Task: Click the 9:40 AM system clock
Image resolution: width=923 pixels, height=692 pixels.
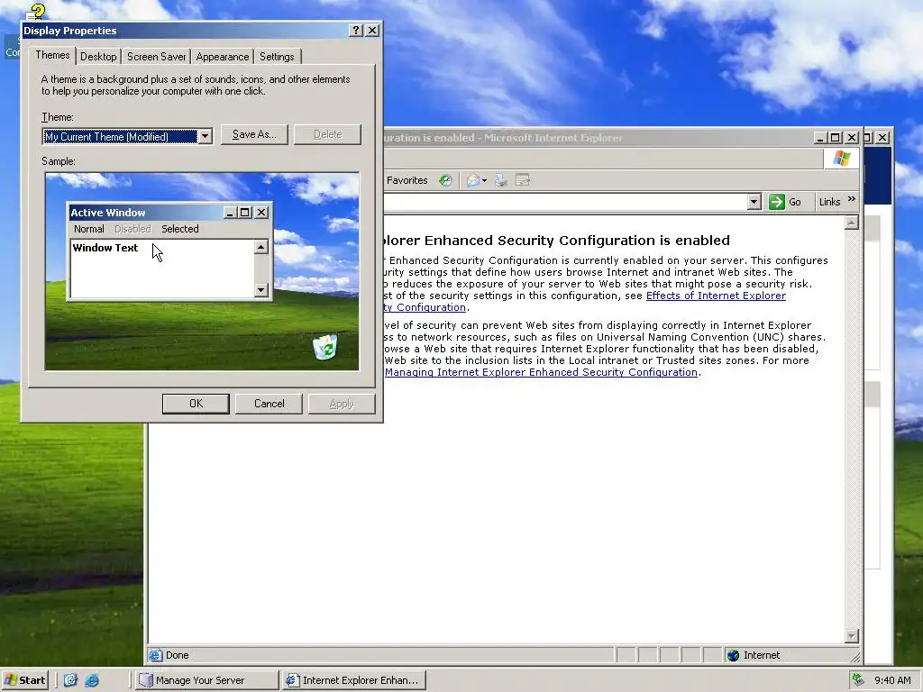Action: [892, 680]
